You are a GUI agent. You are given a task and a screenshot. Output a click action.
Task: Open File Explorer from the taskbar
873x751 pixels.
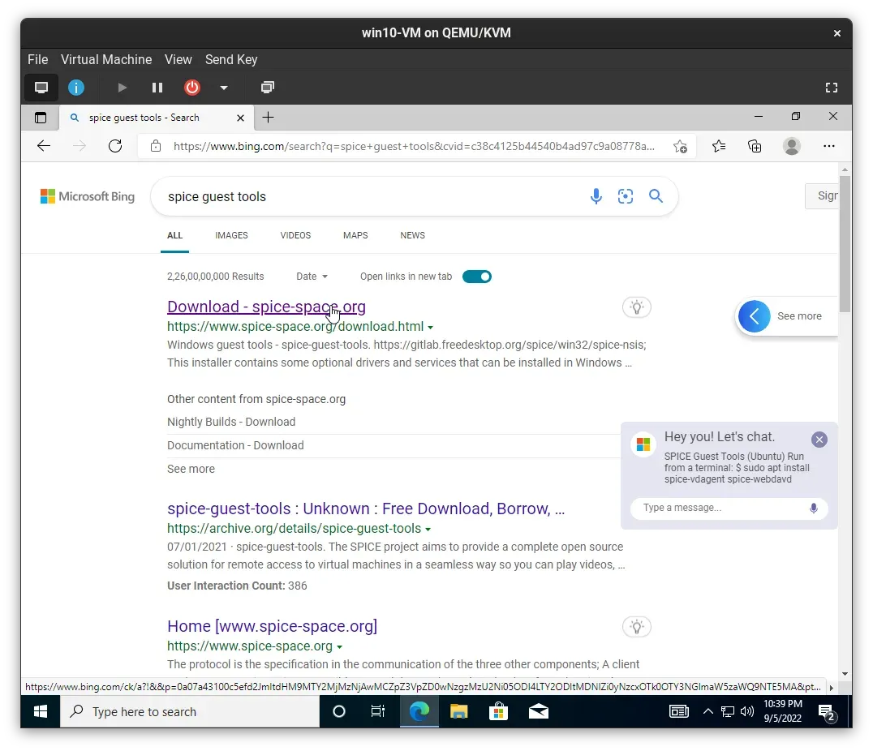tap(458, 711)
